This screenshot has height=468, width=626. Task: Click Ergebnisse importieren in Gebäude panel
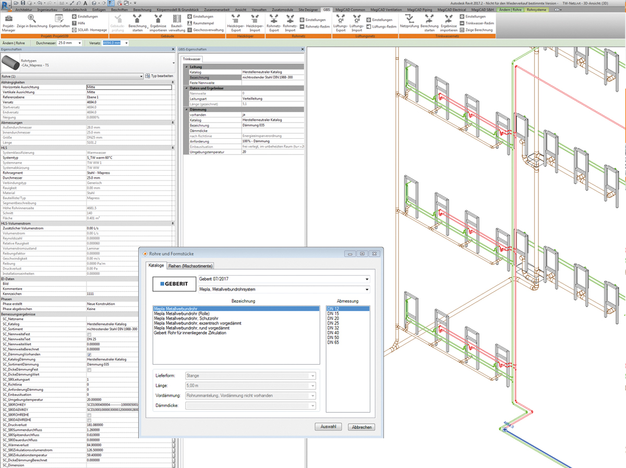[x=159, y=23]
